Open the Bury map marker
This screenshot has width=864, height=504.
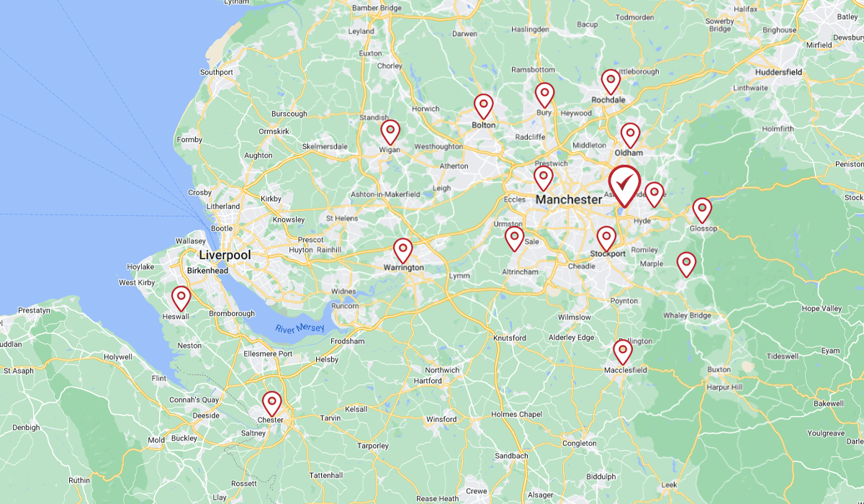544,96
